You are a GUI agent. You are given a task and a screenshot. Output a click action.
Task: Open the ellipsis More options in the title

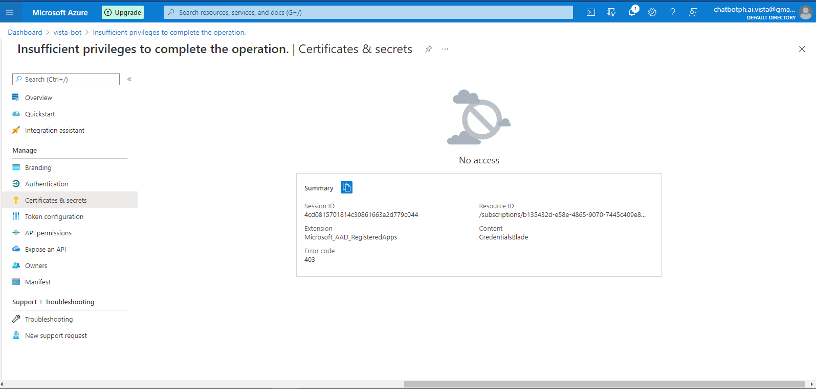(445, 49)
